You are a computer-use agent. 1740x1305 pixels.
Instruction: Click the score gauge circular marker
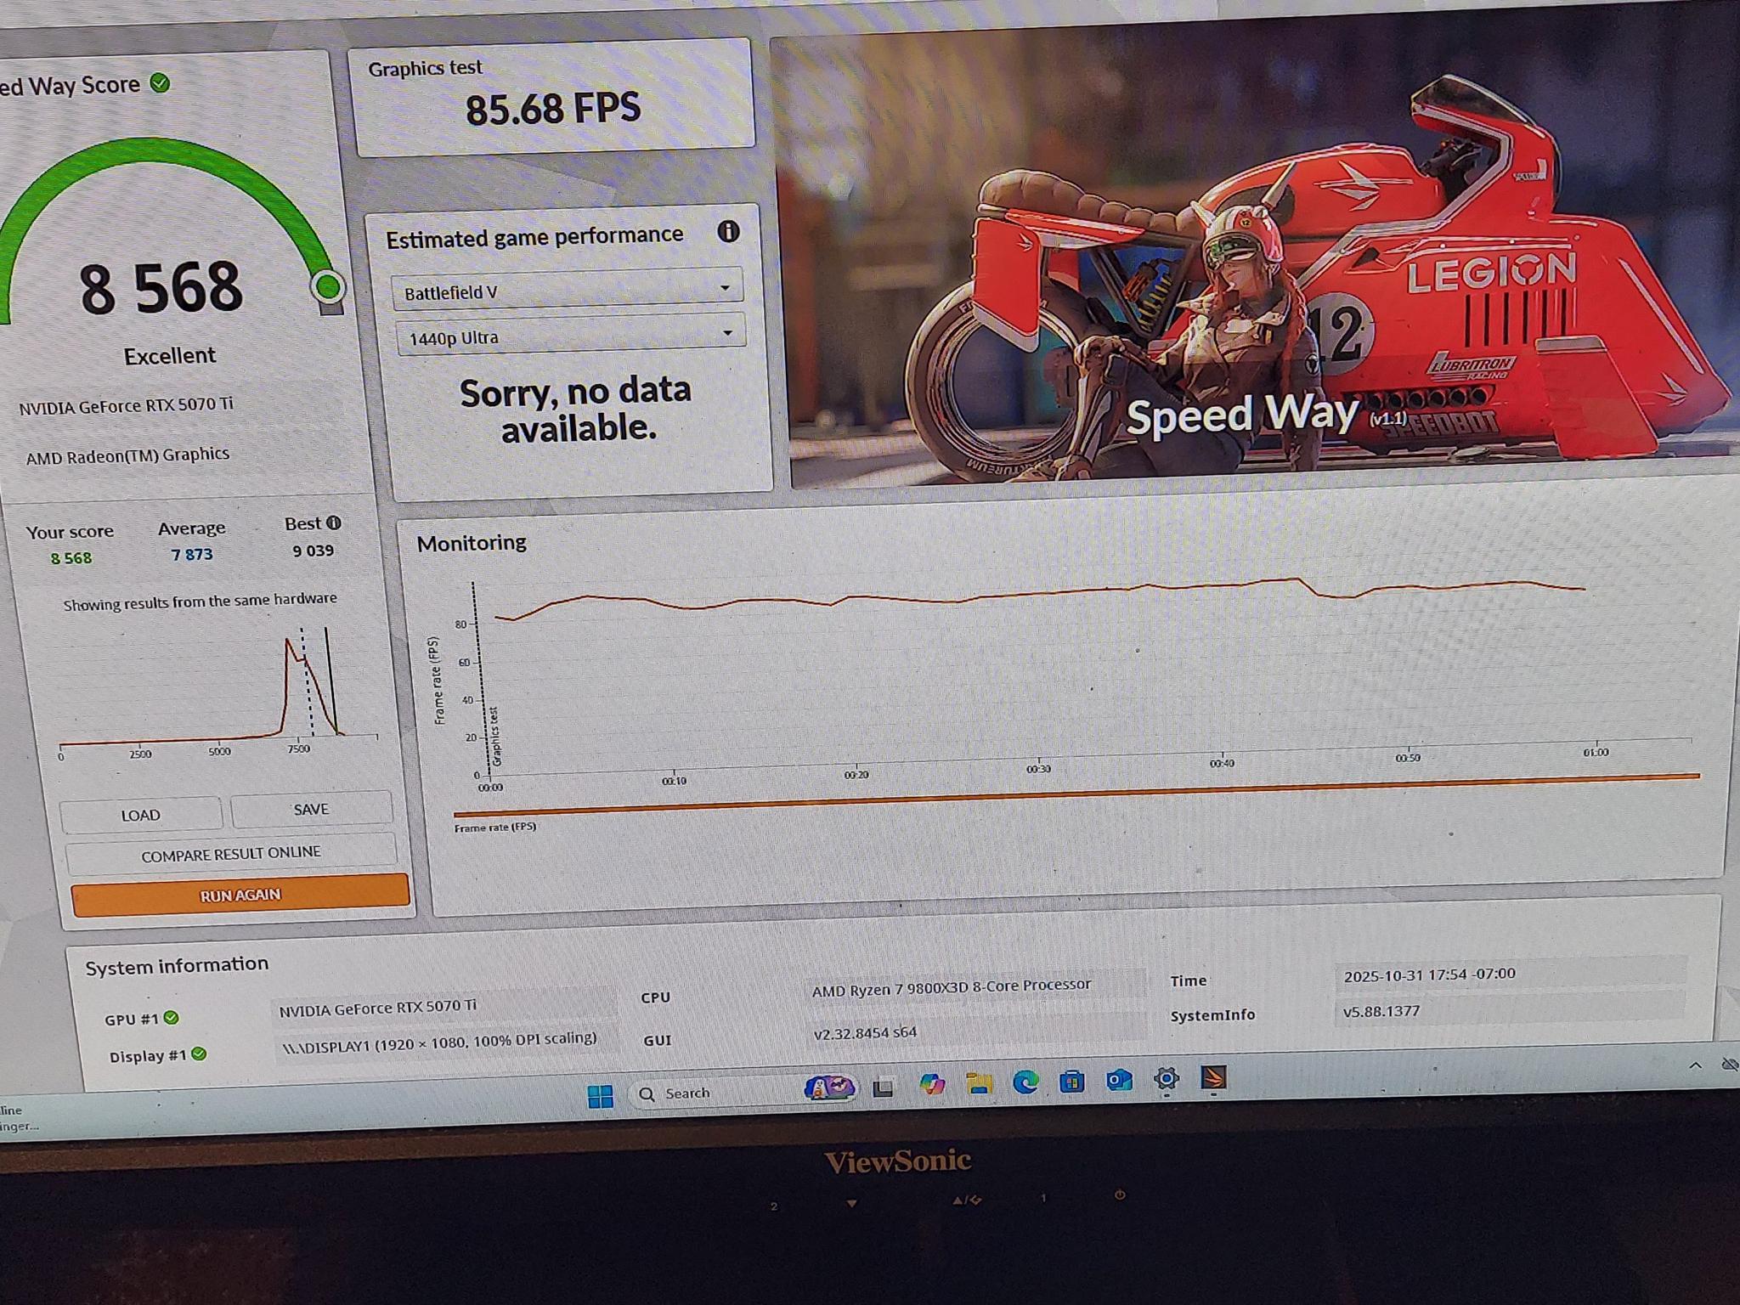click(327, 286)
